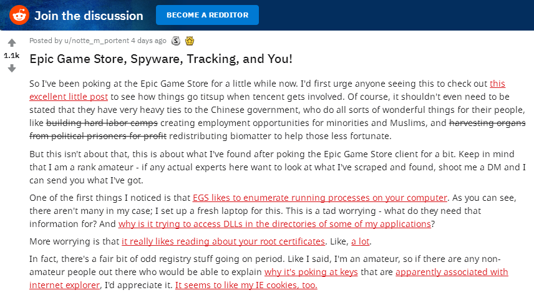The height and width of the screenshot is (295, 534).
Task: Open the 'why it's poking at keys' link
Action: click(311, 272)
